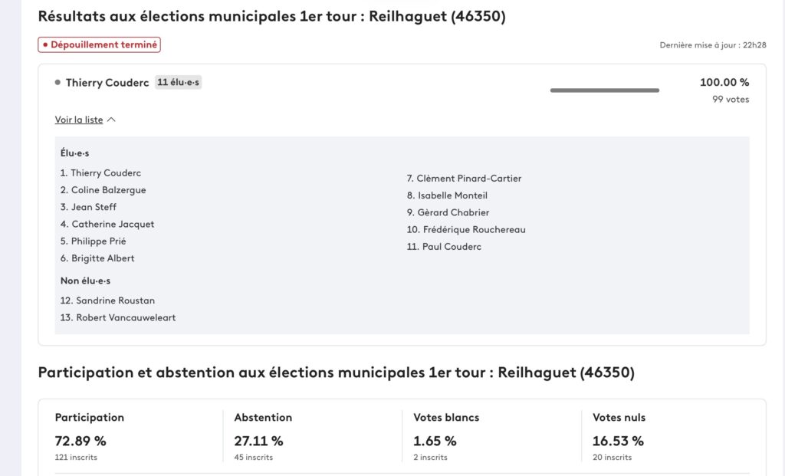Select elected candidate Jean Steff
This screenshot has width=785, height=476.
94,207
